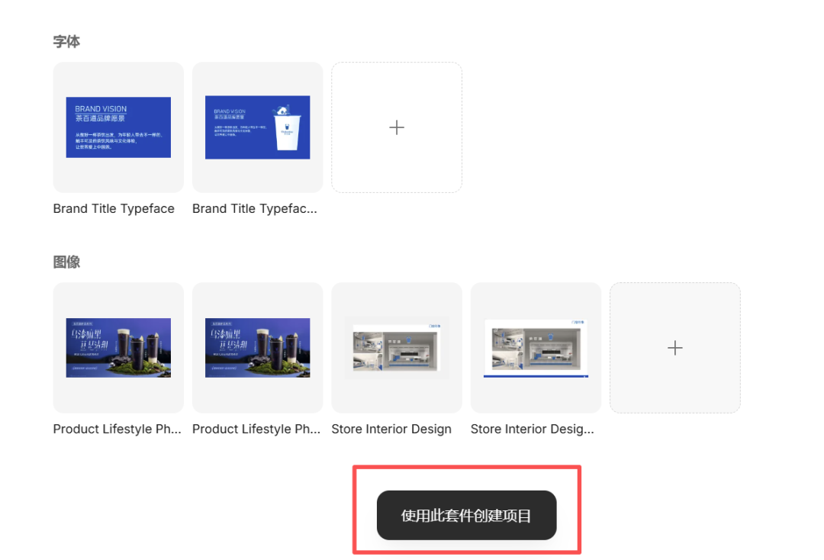The height and width of the screenshot is (560, 824).
Task: Select the second Product Lifestyle photo thumbnail
Action: 257,348
